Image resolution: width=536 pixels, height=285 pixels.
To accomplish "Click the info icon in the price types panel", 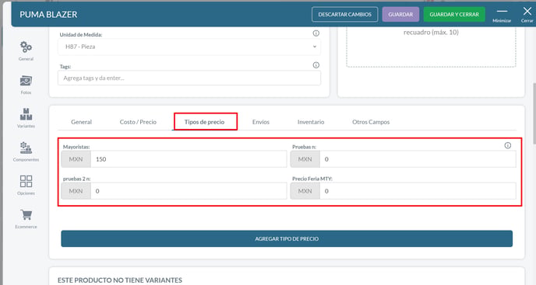I will click(508, 145).
